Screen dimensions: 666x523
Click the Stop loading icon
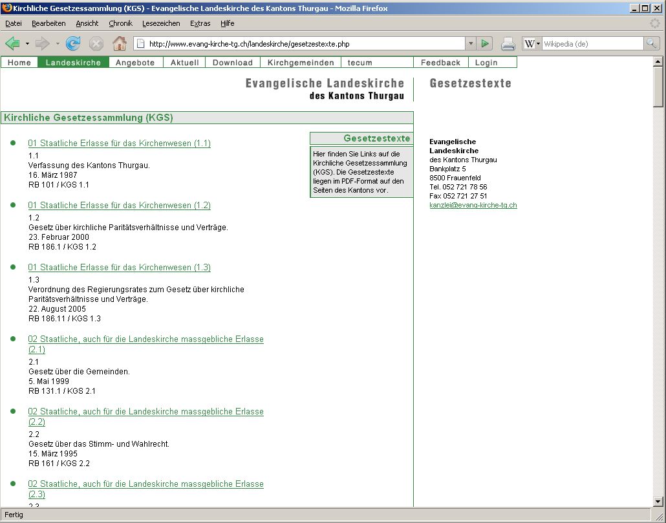tap(96, 43)
